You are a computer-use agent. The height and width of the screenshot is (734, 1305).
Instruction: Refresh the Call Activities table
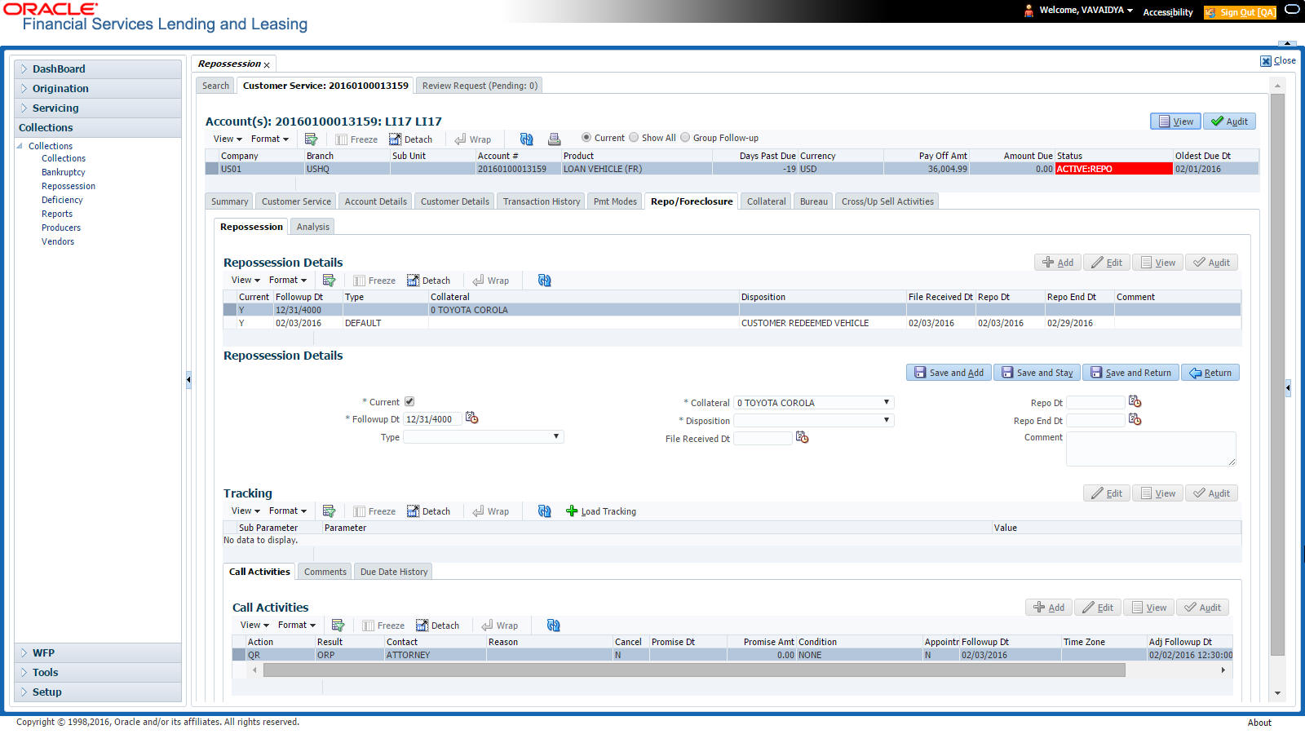[x=553, y=626]
